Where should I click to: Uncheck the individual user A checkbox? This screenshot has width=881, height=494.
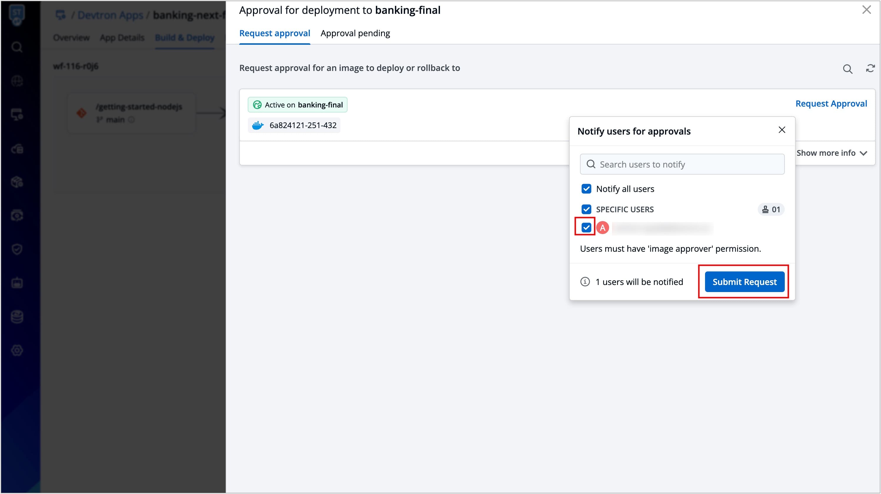[x=586, y=228]
